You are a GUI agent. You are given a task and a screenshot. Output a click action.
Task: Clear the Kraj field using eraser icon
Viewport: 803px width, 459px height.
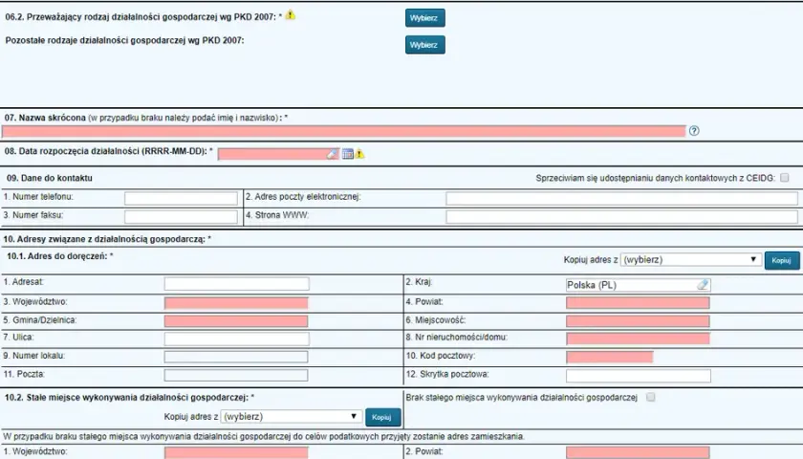click(704, 285)
